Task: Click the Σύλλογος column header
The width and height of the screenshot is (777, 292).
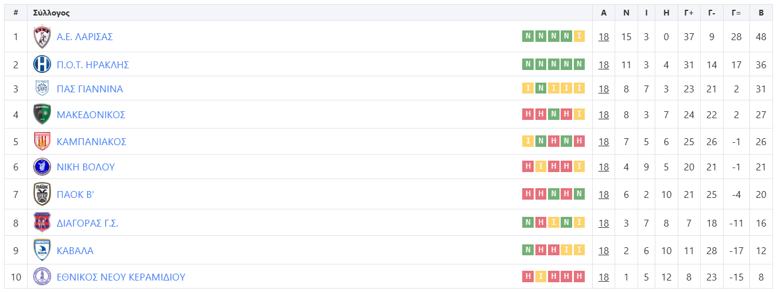Action: 52,13
